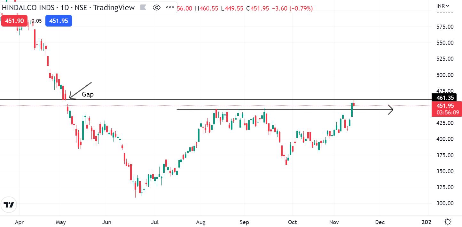Click the change value −3.60 (−0.79%)
Image resolution: width=462 pixels, height=227 pixels.
tap(292, 8)
